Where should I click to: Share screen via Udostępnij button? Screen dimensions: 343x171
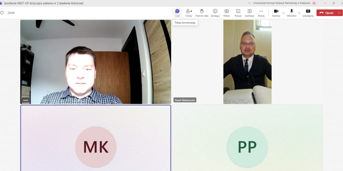(x=308, y=13)
